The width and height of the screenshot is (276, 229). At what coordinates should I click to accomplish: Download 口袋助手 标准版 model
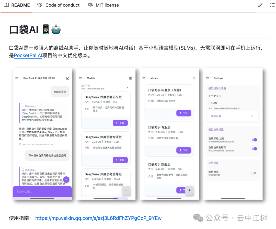pos(184,113)
